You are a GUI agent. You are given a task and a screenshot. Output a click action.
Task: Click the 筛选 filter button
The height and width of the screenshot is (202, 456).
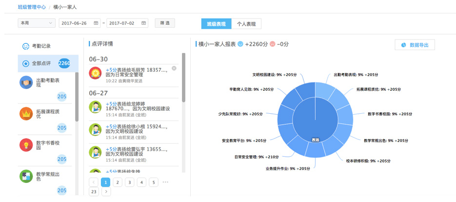pos(165,23)
